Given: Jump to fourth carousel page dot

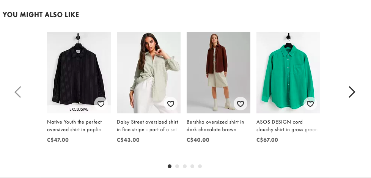Looking at the screenshot, I should 192,166.
